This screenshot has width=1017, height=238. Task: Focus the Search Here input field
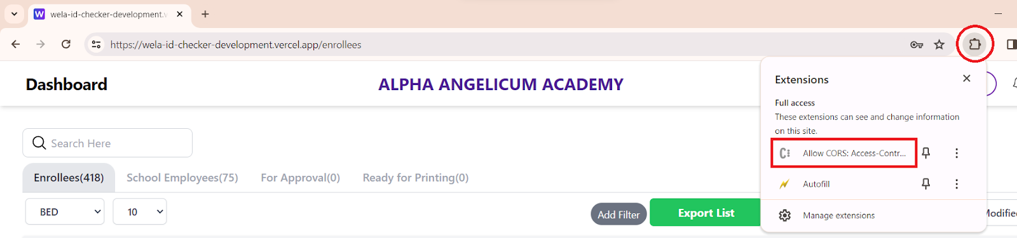coord(107,143)
